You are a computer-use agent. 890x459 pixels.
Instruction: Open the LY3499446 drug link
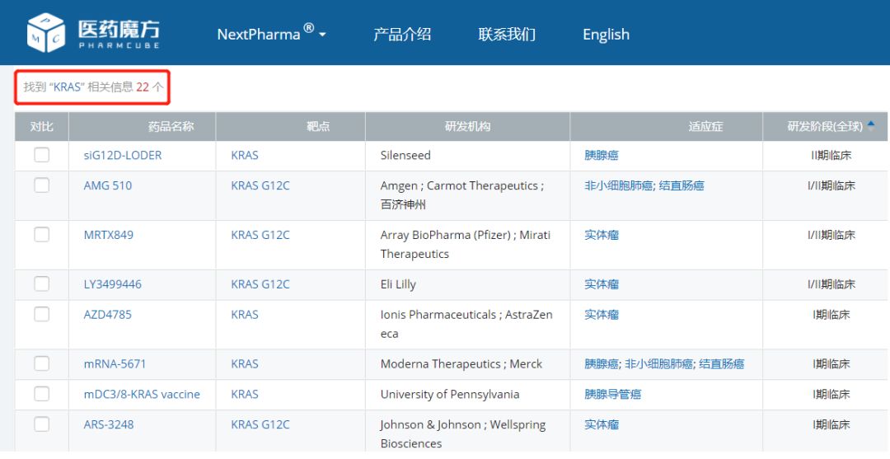(x=112, y=284)
